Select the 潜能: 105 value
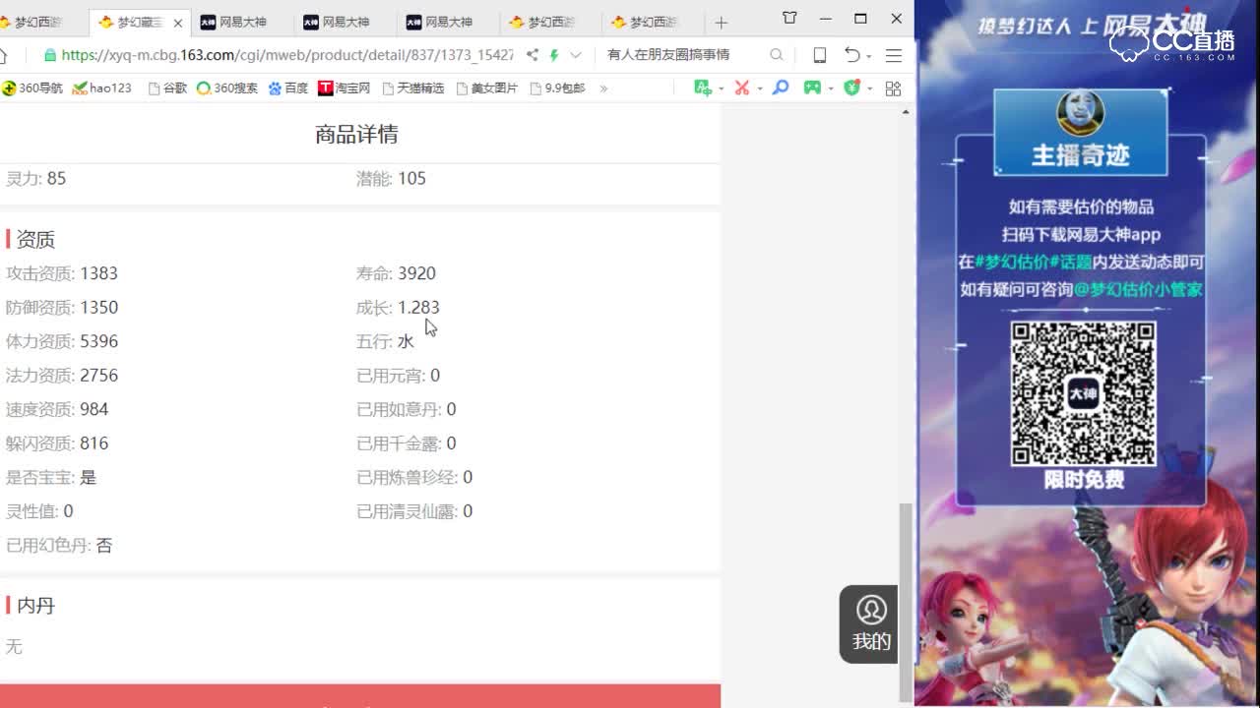1260x708 pixels. tap(391, 178)
